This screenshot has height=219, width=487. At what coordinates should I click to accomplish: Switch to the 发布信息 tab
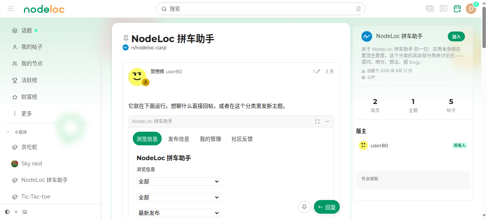point(179,139)
